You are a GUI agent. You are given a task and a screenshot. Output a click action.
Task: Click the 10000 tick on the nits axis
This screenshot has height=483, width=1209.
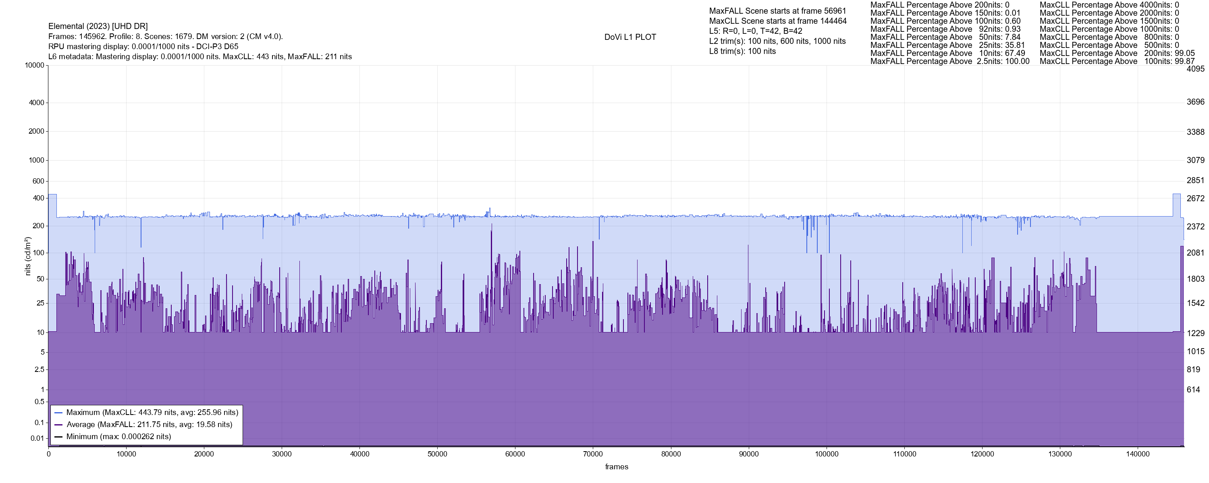click(x=34, y=66)
